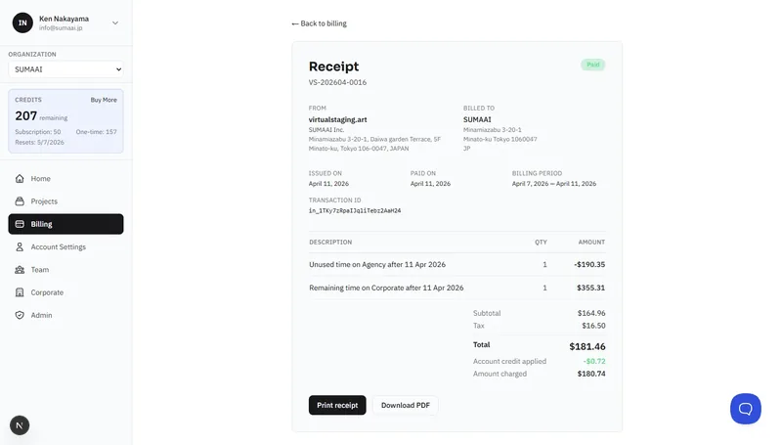Click the Corporate building icon
The image size is (782, 445).
[20, 292]
